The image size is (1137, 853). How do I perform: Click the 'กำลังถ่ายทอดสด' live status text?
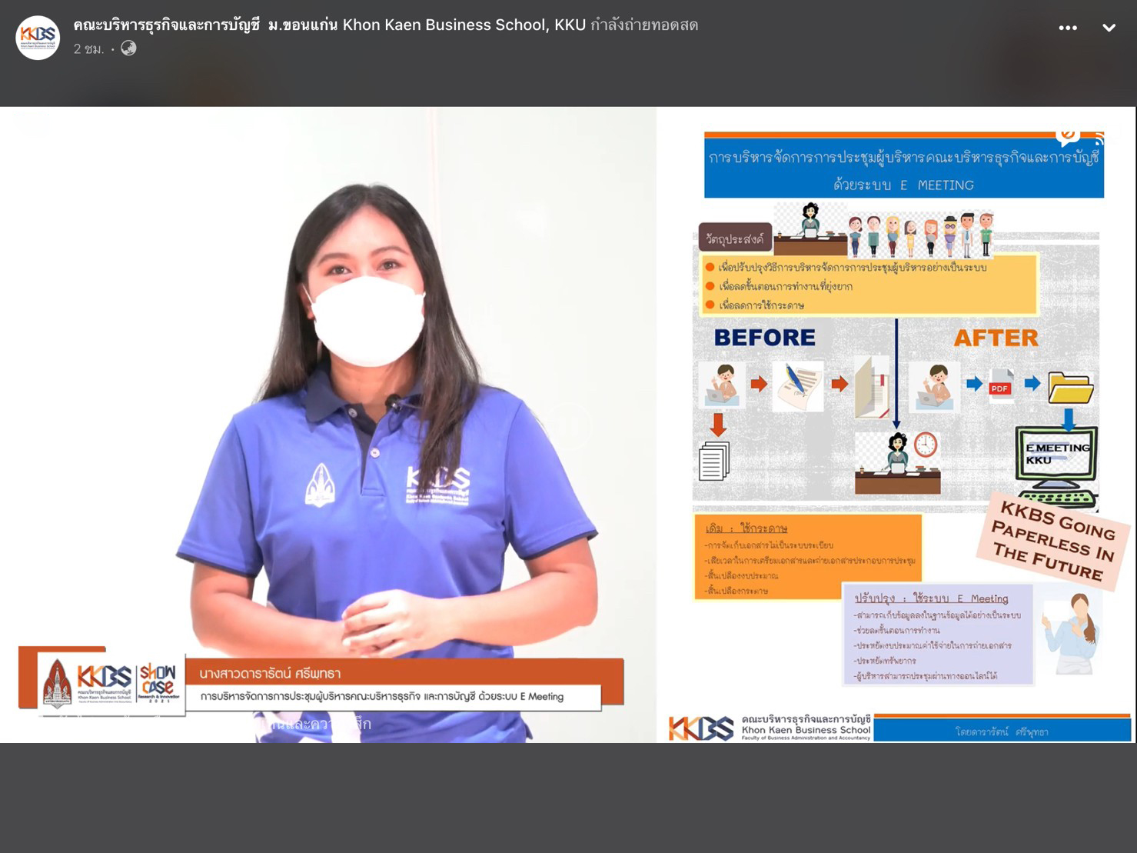644,25
